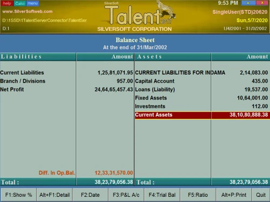Click amount 435.00
Viewport: 270px width, 202px height.
[x=260, y=81]
